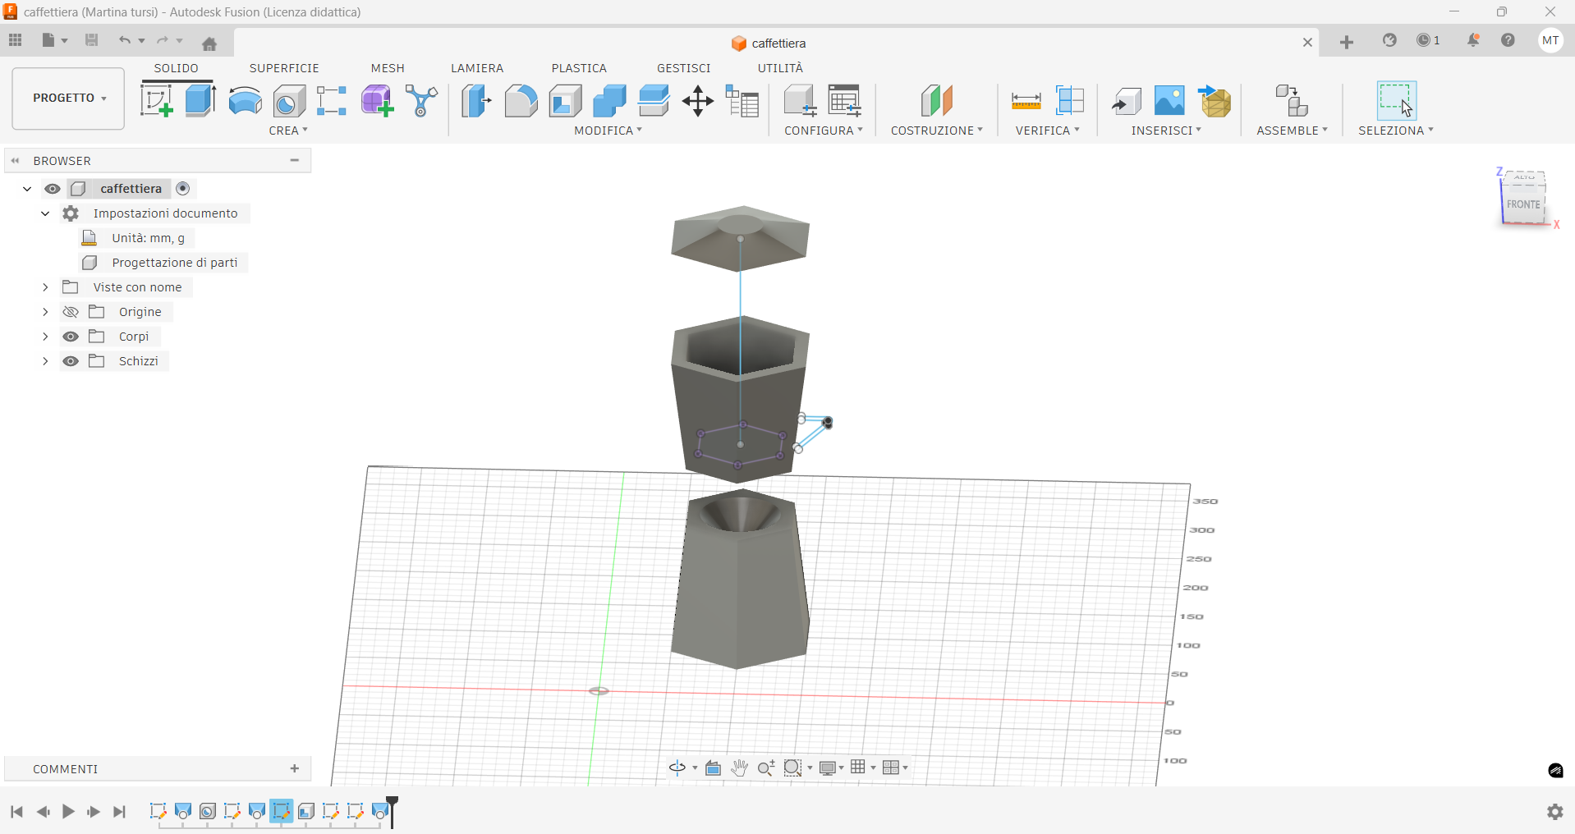Click the Fillet tool icon

click(521, 101)
